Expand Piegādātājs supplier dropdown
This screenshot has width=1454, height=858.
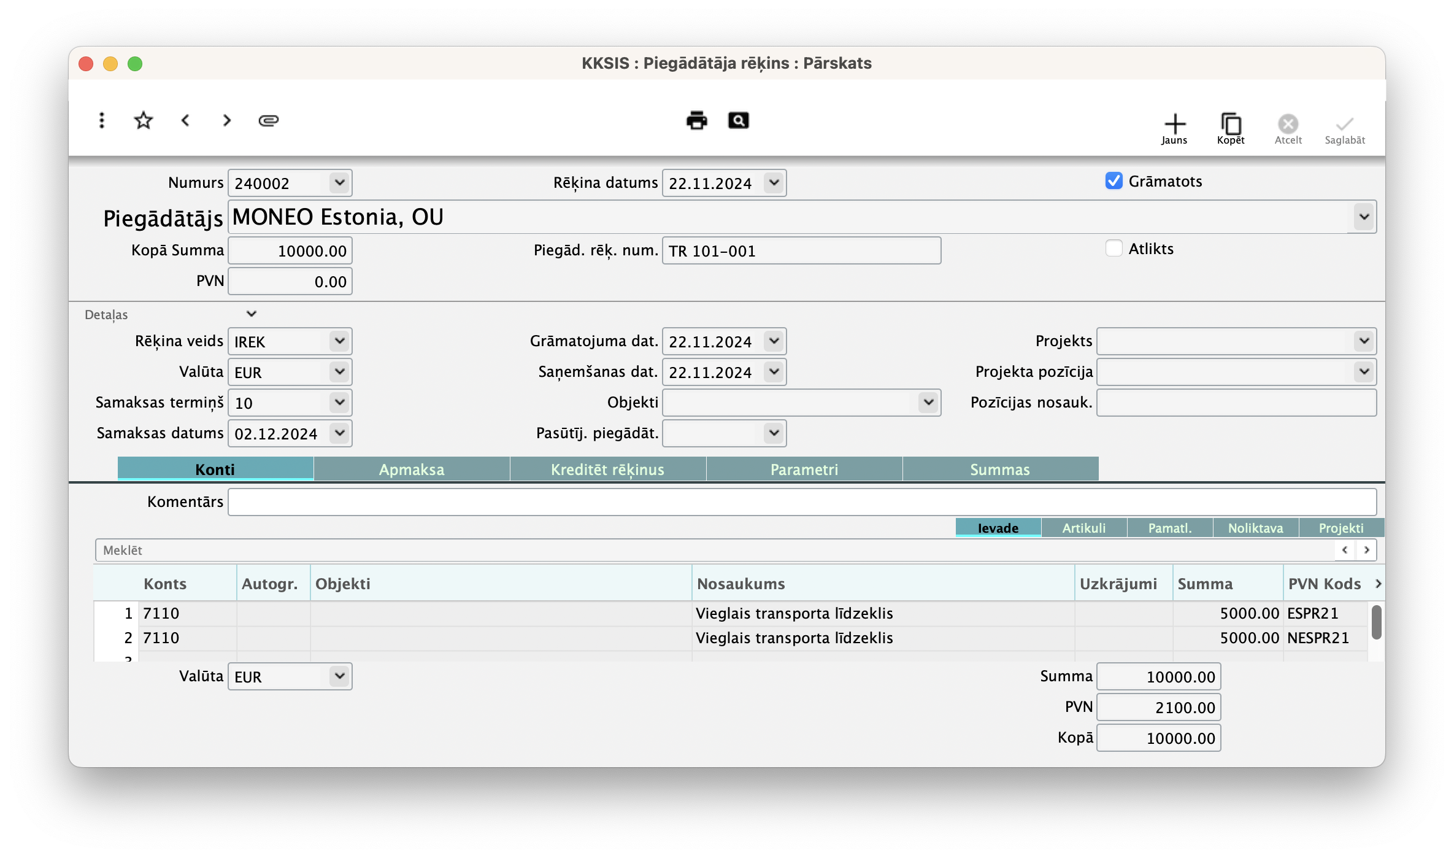click(x=1364, y=217)
